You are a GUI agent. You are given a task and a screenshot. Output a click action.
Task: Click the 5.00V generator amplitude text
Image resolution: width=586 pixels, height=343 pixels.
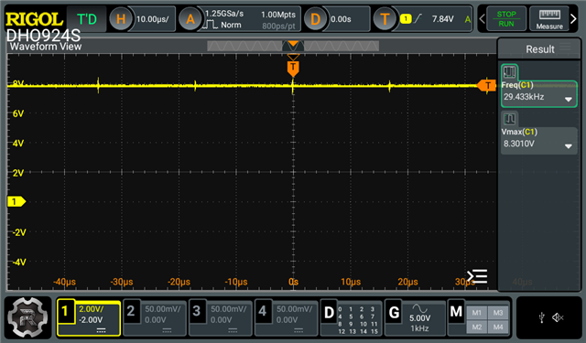click(x=419, y=318)
